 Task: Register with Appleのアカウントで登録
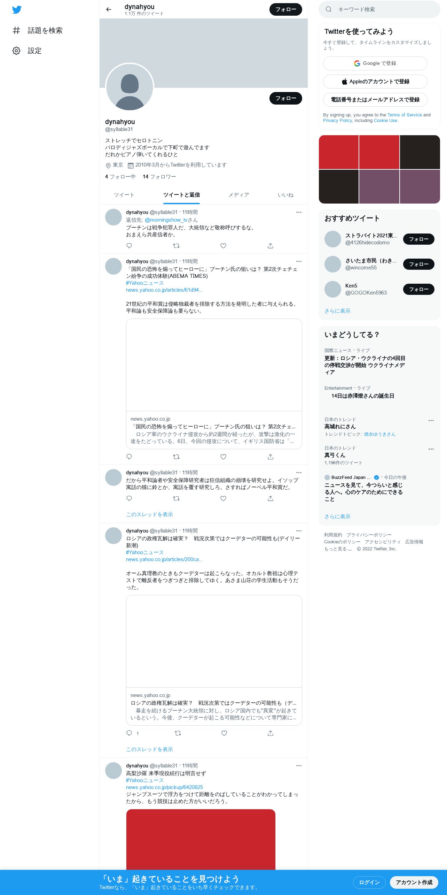(375, 82)
